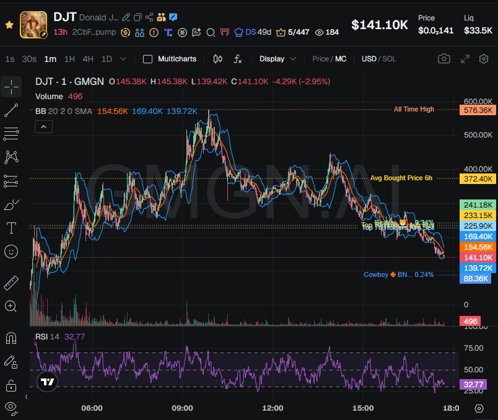
Task: Click the All Time High 576.36K price label
Action: pos(477,110)
